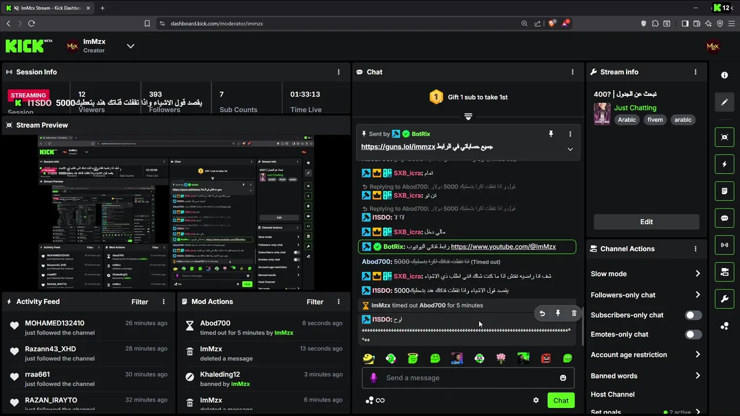The image size is (740, 416).
Task: Insert the angry red face emote
Action: (546, 359)
